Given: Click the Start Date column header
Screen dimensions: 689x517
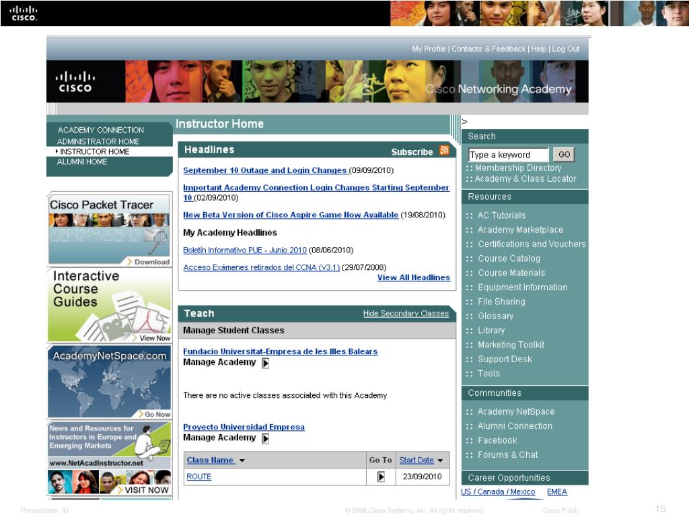Looking at the screenshot, I should [x=416, y=460].
